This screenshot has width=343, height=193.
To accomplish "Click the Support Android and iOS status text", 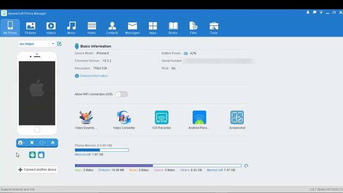I will click(x=18, y=189).
